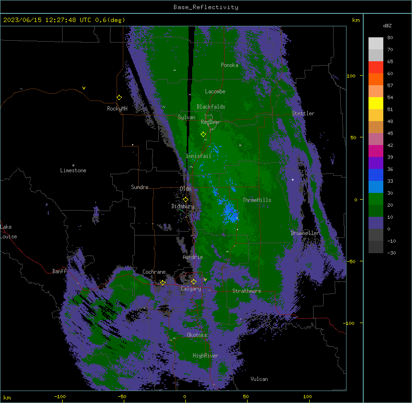Image resolution: width=412 pixels, height=403 pixels.
Task: Click the Blackfalds label
Action: 211,107
